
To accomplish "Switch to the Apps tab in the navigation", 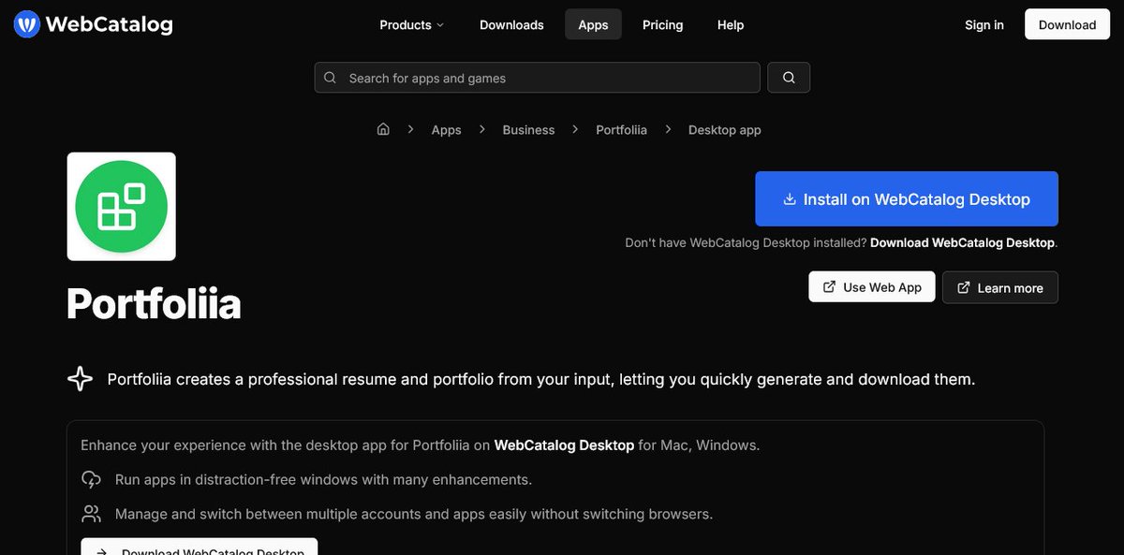I will point(593,24).
